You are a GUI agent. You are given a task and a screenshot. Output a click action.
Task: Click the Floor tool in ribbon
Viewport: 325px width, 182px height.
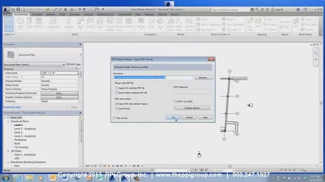[x=100, y=23]
